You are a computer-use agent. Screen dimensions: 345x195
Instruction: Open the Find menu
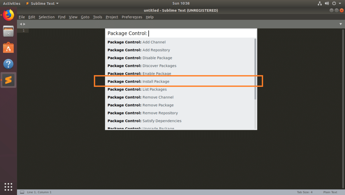pyautogui.click(x=62, y=17)
